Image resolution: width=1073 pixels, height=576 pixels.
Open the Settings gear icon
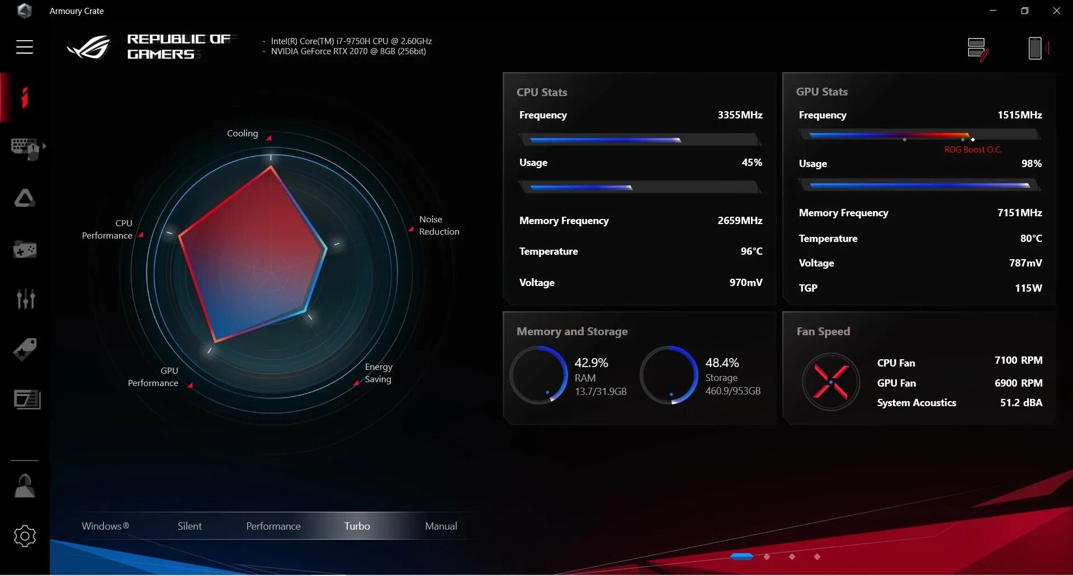[25, 536]
